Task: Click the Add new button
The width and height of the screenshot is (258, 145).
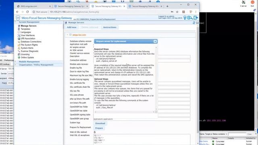Action: click(72, 27)
